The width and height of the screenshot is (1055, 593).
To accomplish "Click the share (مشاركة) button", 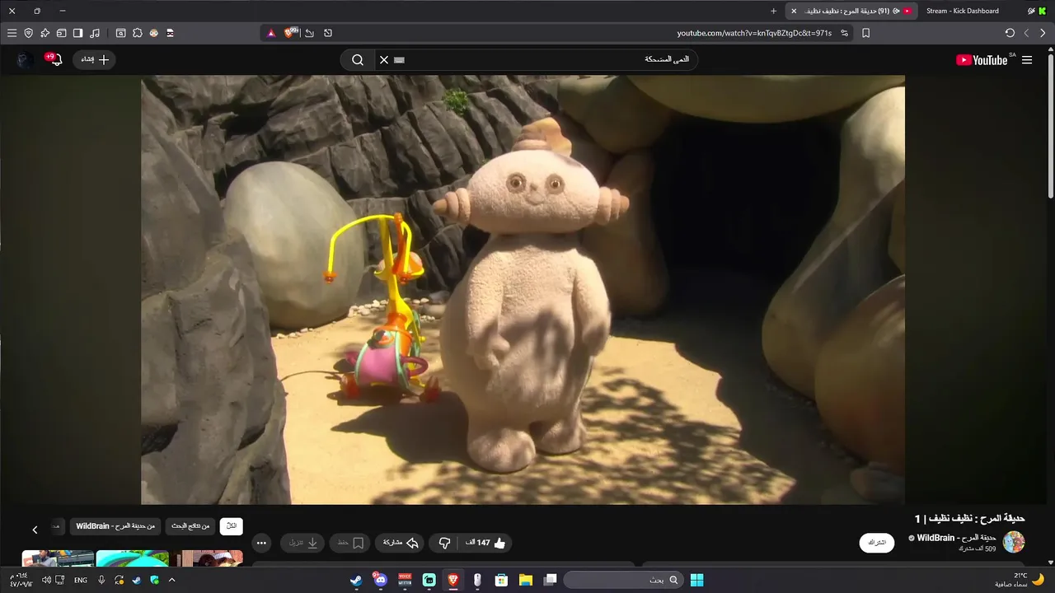I will coord(401,543).
